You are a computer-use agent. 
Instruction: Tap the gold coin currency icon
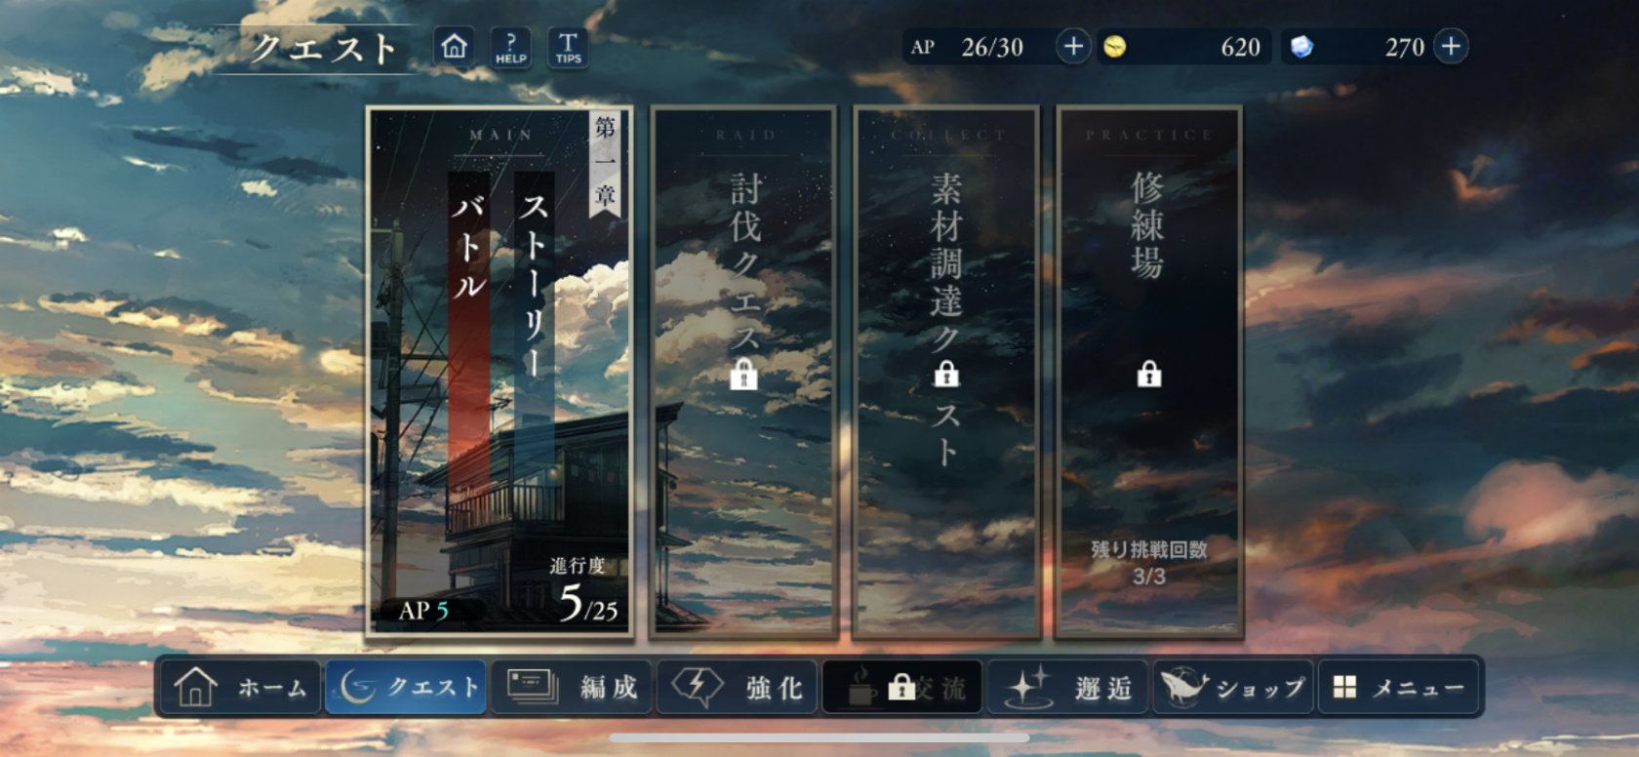tap(1114, 46)
